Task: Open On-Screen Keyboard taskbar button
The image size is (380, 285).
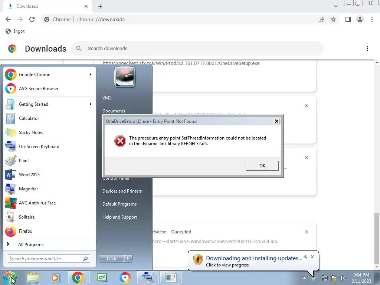Action: coord(148,278)
